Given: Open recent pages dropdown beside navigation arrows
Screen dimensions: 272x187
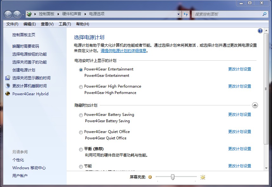Looking at the screenshot, I should tap(23, 15).
